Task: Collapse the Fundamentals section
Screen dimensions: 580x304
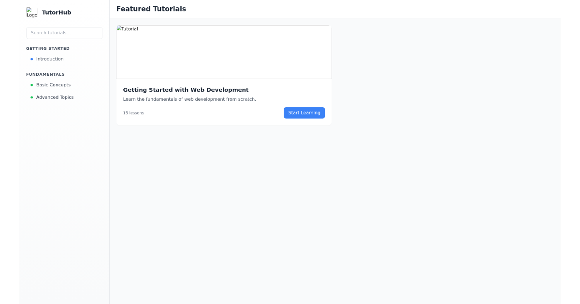Action: tap(45, 74)
